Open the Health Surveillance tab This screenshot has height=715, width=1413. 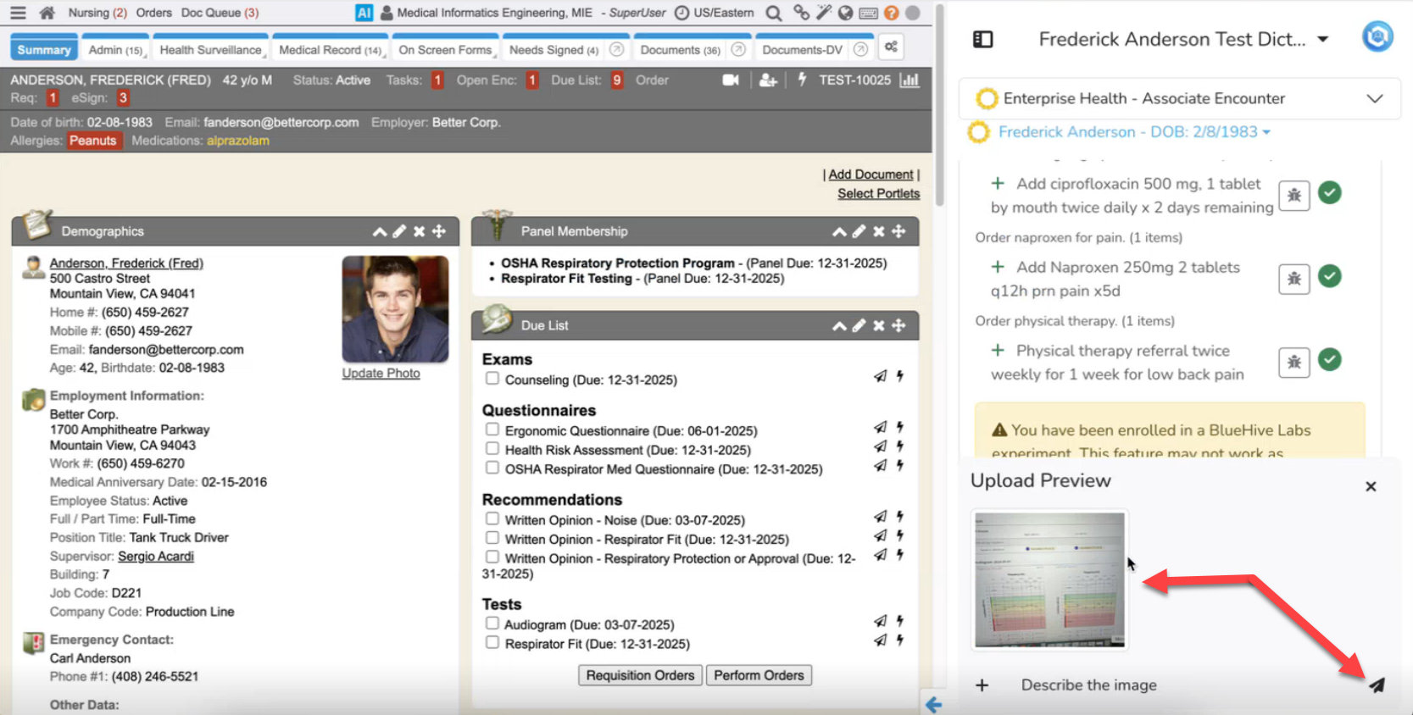pyautogui.click(x=211, y=50)
